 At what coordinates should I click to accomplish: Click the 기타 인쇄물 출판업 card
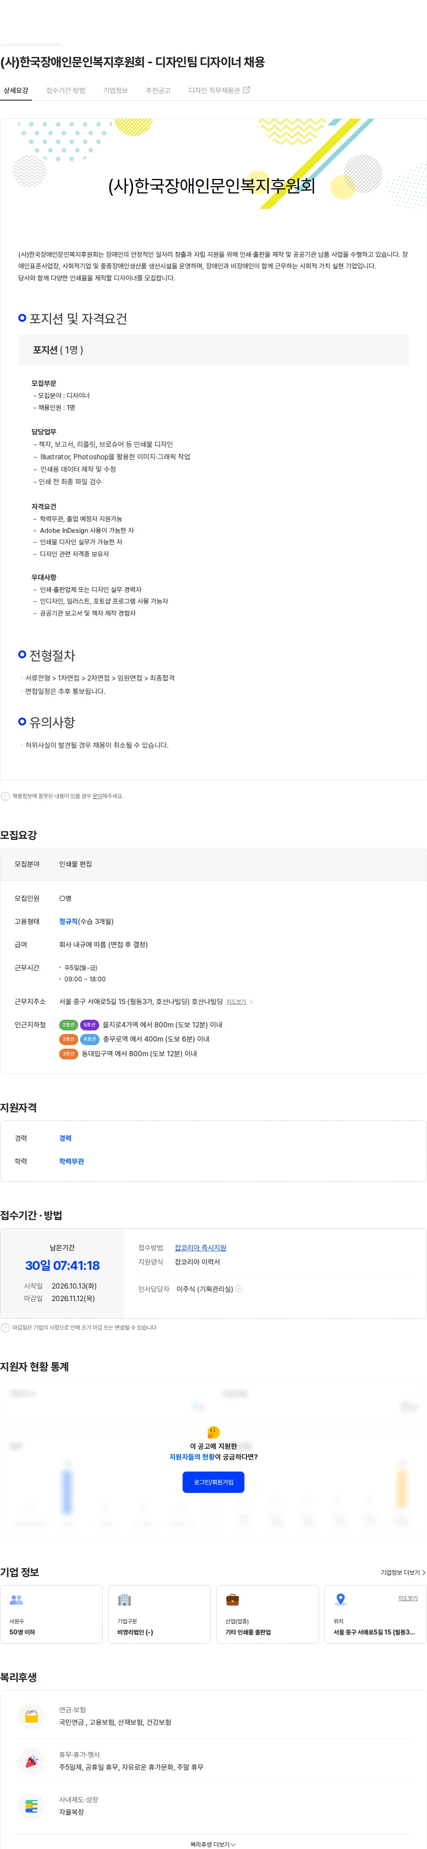tap(268, 1614)
